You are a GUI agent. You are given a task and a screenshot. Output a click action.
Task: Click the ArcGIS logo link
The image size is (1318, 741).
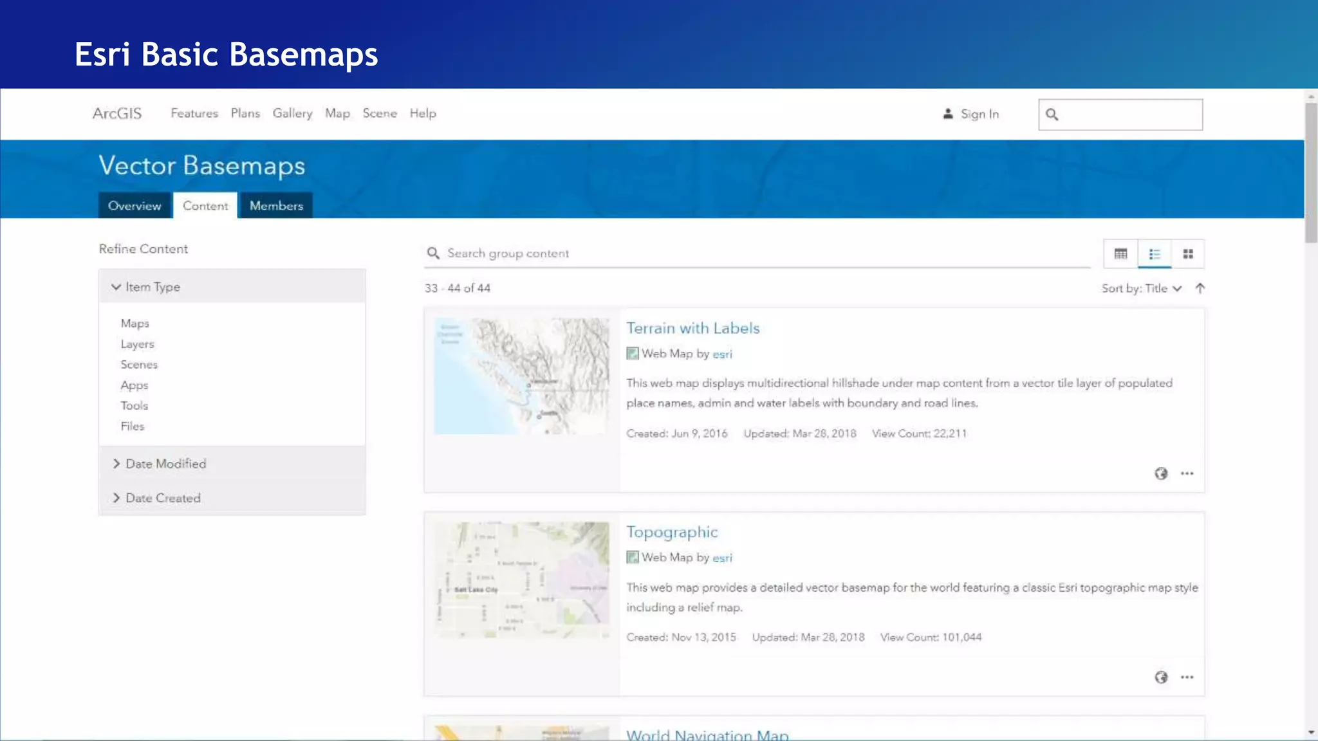click(116, 113)
